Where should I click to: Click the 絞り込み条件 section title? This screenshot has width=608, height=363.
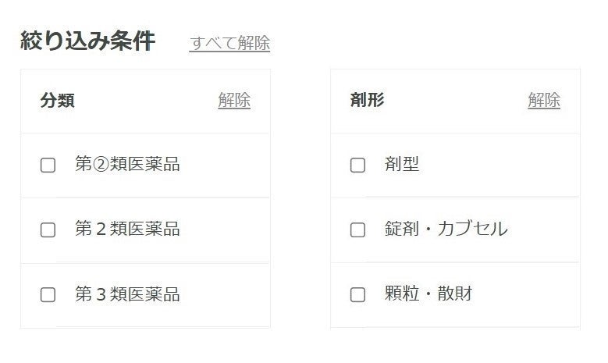click(87, 41)
